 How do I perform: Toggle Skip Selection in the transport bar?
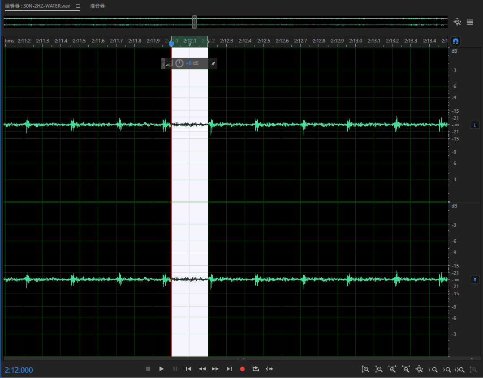point(269,369)
